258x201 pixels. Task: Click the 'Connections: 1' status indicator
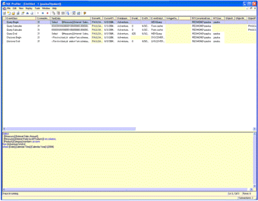coord(246,198)
